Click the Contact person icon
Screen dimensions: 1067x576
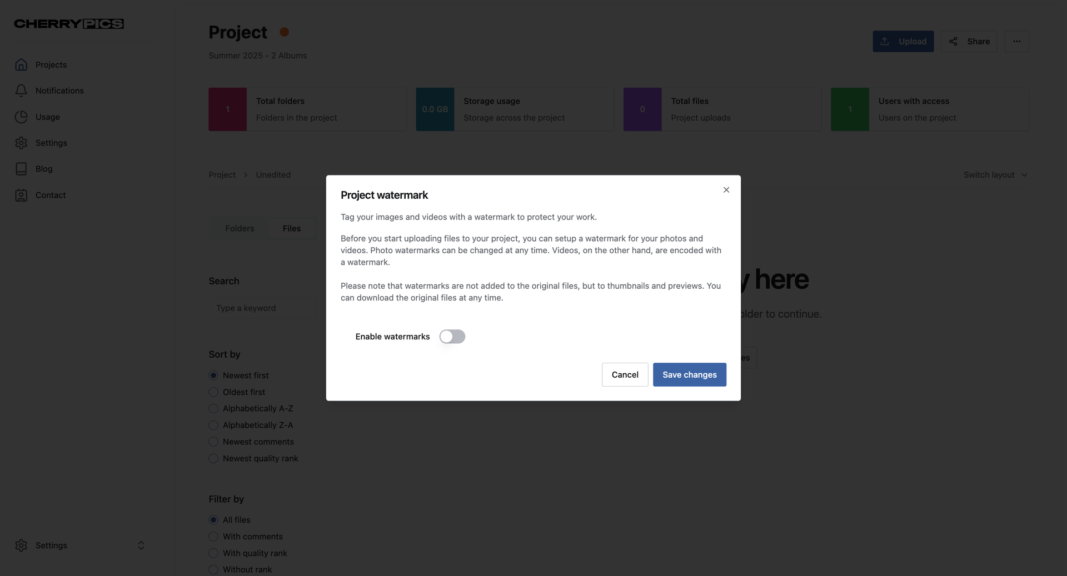[21, 196]
